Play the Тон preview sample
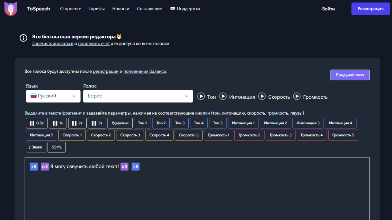This screenshot has width=392, height=220. click(201, 96)
